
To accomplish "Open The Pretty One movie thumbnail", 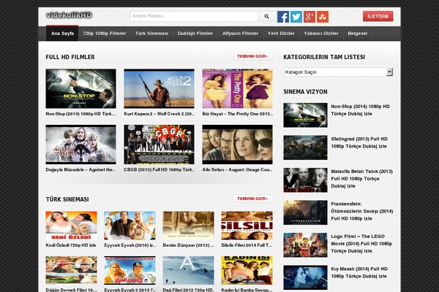I will click(237, 88).
